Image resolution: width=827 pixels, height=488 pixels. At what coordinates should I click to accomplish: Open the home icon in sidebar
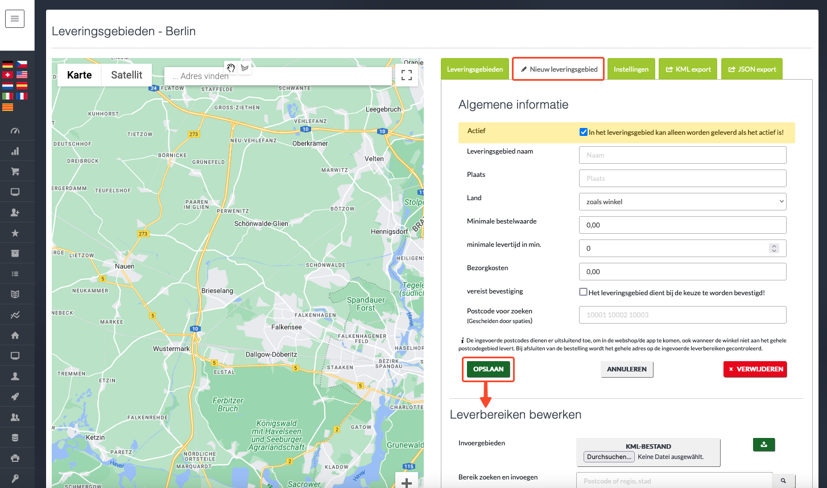coord(15,336)
